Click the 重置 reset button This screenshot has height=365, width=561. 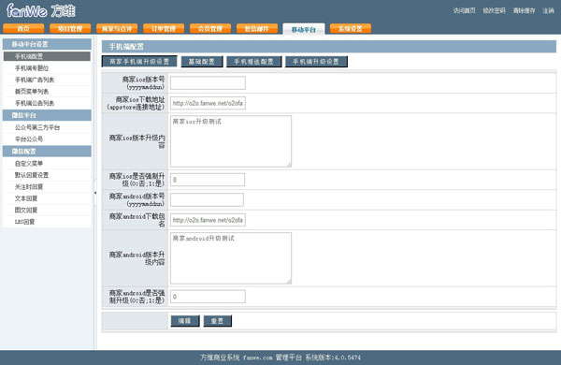pyautogui.click(x=218, y=321)
